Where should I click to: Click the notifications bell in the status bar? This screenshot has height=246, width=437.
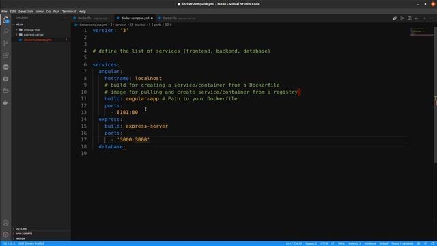click(432, 243)
